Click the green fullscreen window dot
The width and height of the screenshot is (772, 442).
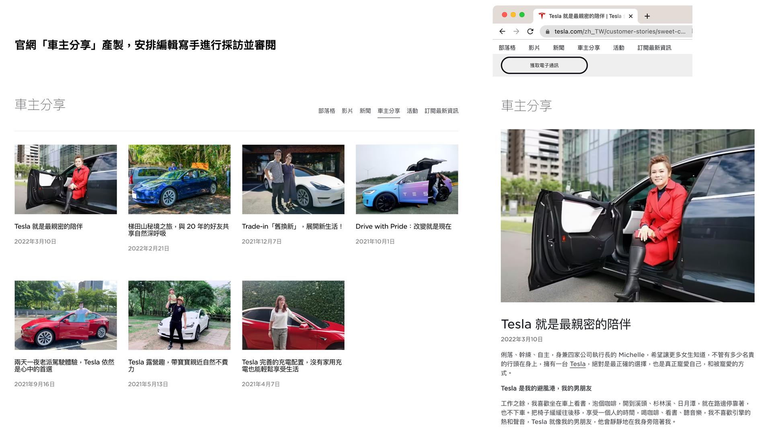click(522, 15)
